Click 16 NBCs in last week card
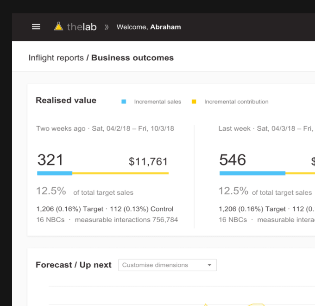The image size is (315, 306). tap(233, 220)
